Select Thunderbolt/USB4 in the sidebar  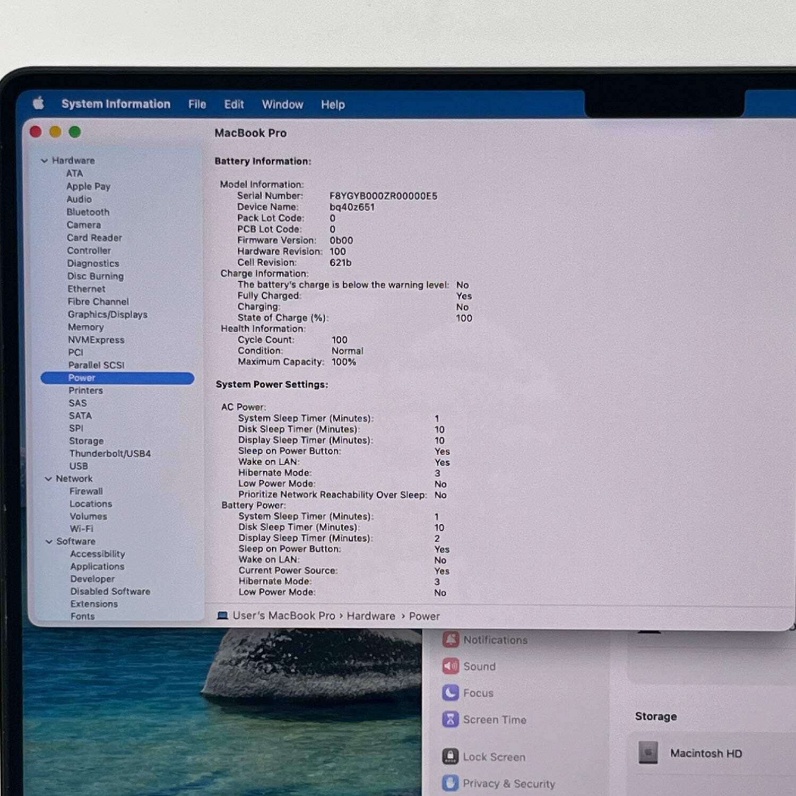(x=110, y=453)
